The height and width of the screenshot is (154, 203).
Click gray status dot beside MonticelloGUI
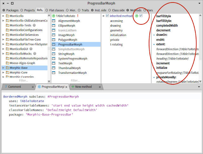(31, 49)
